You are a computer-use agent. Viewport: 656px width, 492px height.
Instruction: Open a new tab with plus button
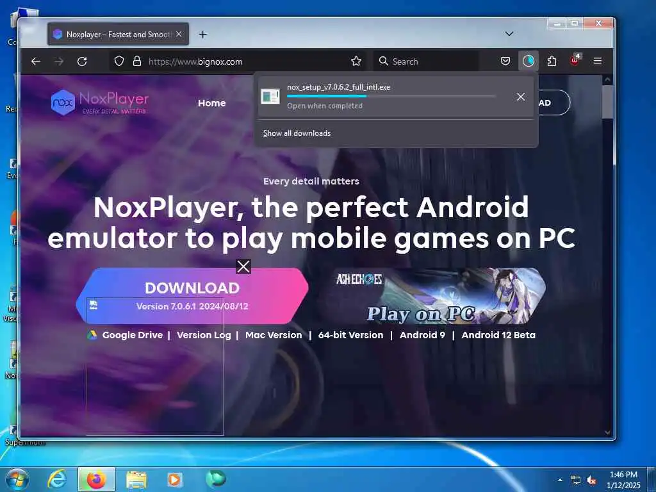click(203, 35)
